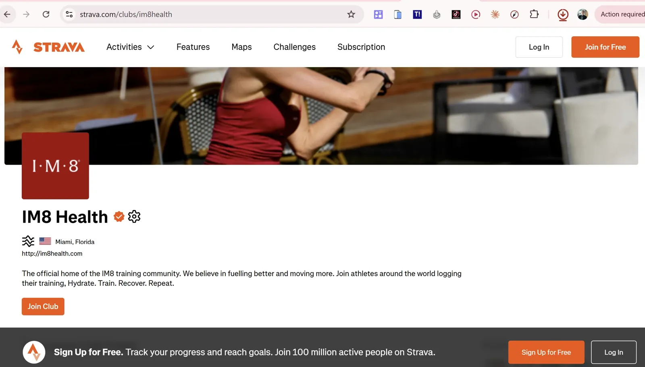Image resolution: width=645 pixels, height=367 pixels.
Task: Open the Extensions puzzle piece menu
Action: tap(534, 14)
